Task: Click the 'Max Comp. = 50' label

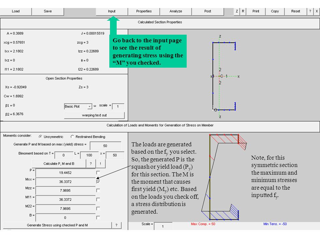Action: click(x=203, y=224)
